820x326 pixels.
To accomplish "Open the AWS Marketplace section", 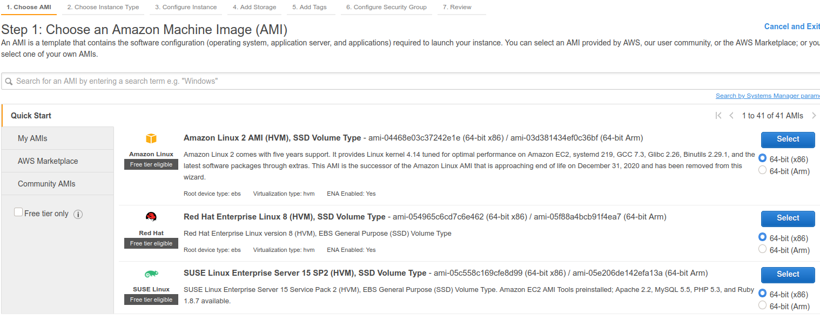I will point(48,161).
